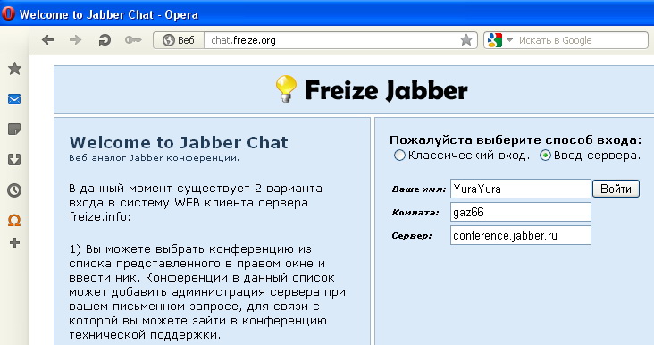Open the Downloads panel in sidebar
The height and width of the screenshot is (345, 654).
[14, 160]
